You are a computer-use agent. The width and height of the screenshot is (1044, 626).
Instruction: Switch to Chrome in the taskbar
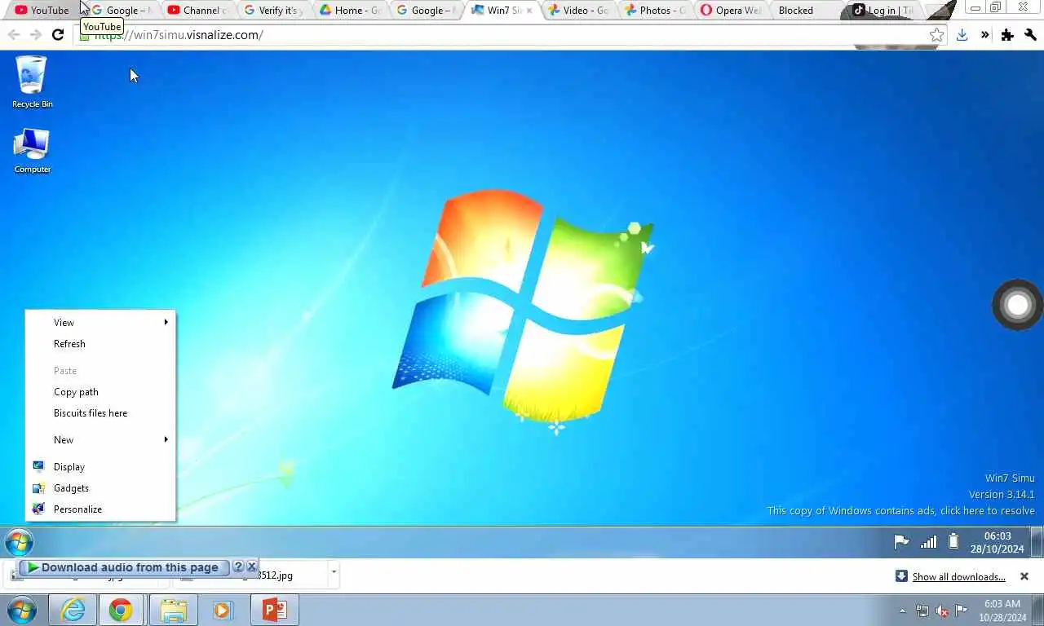click(x=121, y=610)
